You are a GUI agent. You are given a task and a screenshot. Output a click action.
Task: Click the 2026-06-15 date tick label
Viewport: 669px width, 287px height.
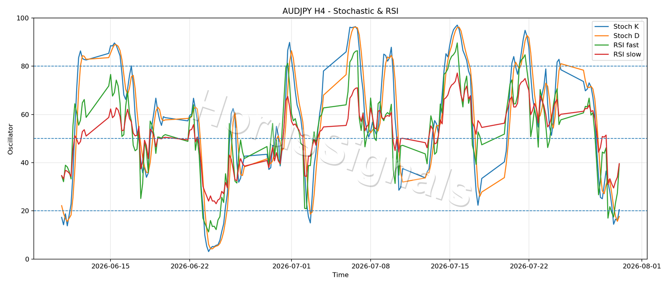[x=110, y=266]
